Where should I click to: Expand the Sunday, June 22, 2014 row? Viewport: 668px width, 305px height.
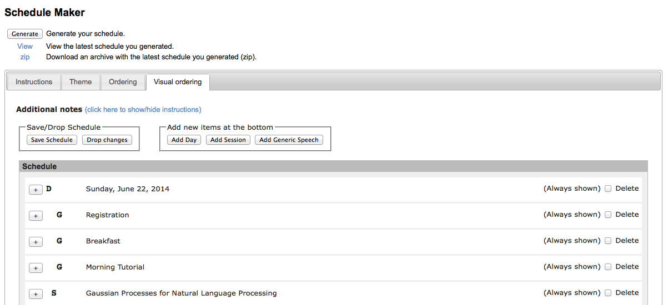pyautogui.click(x=36, y=190)
